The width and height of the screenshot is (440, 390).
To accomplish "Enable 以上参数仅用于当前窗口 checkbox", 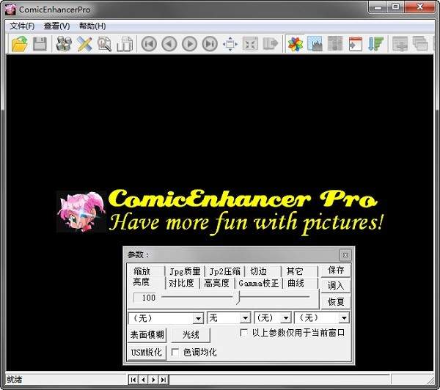I will point(244,333).
